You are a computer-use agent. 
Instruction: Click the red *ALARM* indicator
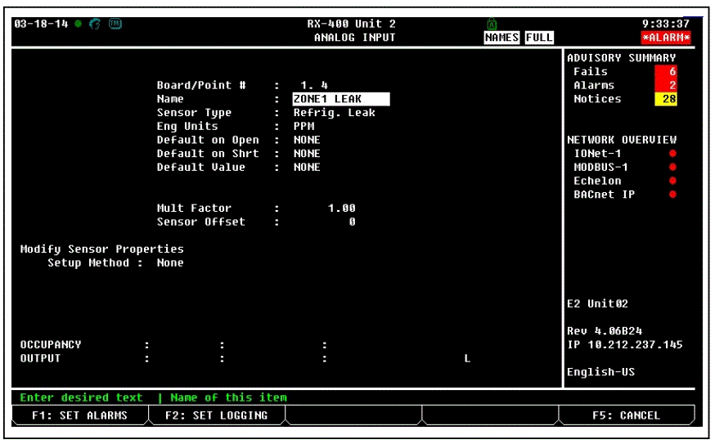click(x=666, y=38)
